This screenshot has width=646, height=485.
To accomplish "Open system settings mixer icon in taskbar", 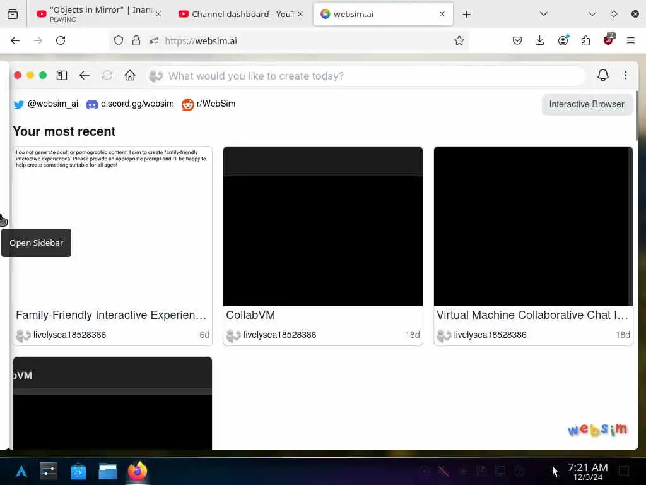I will coord(48,471).
